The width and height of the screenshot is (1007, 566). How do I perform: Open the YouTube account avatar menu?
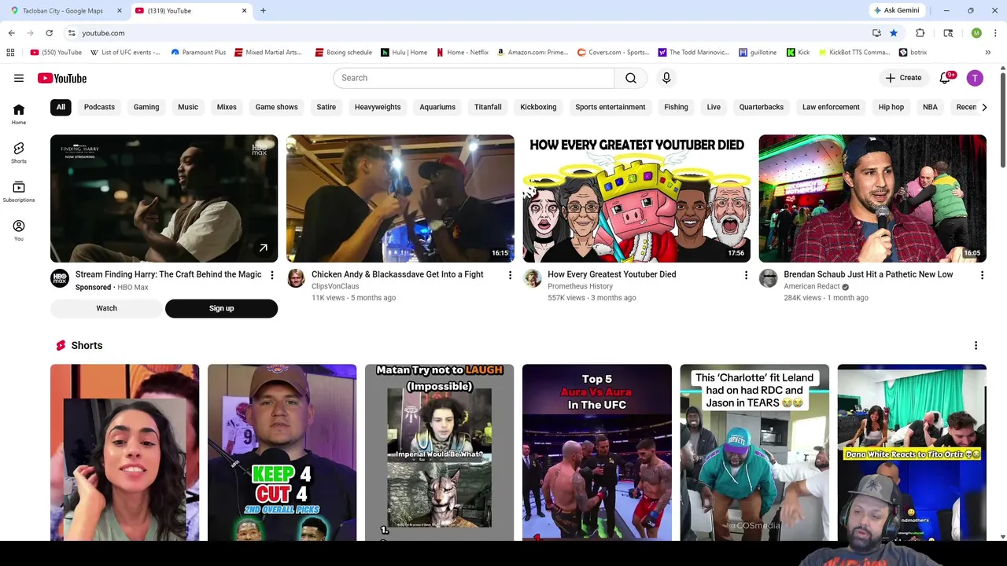pyautogui.click(x=975, y=78)
